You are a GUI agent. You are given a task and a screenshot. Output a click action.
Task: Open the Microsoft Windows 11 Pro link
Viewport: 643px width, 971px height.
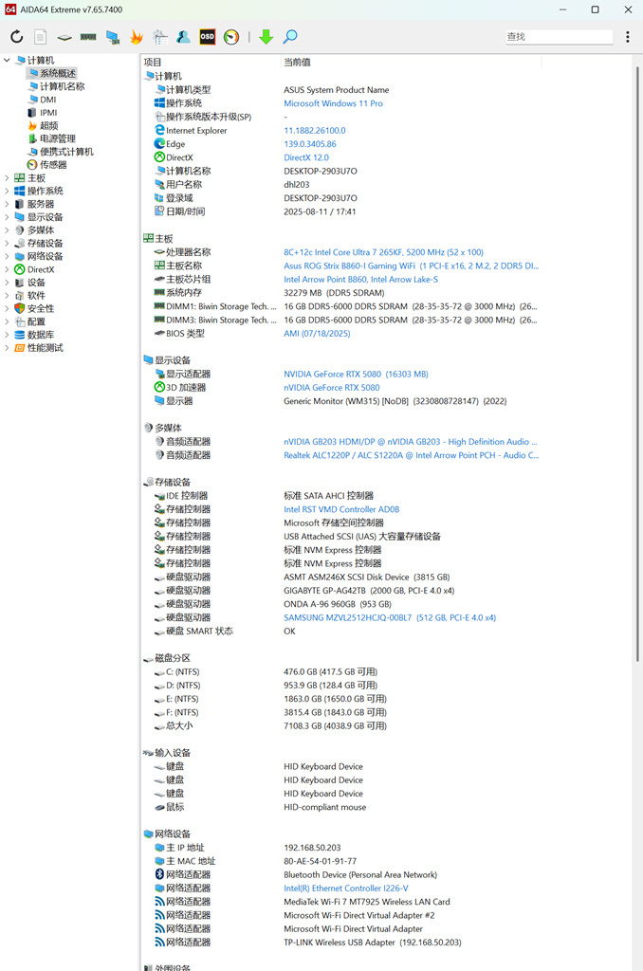[333, 103]
